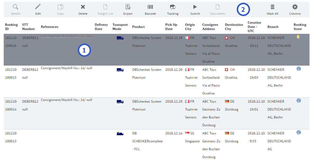
Task: Click blue booking state icon of 100015
Action: click(x=299, y=69)
